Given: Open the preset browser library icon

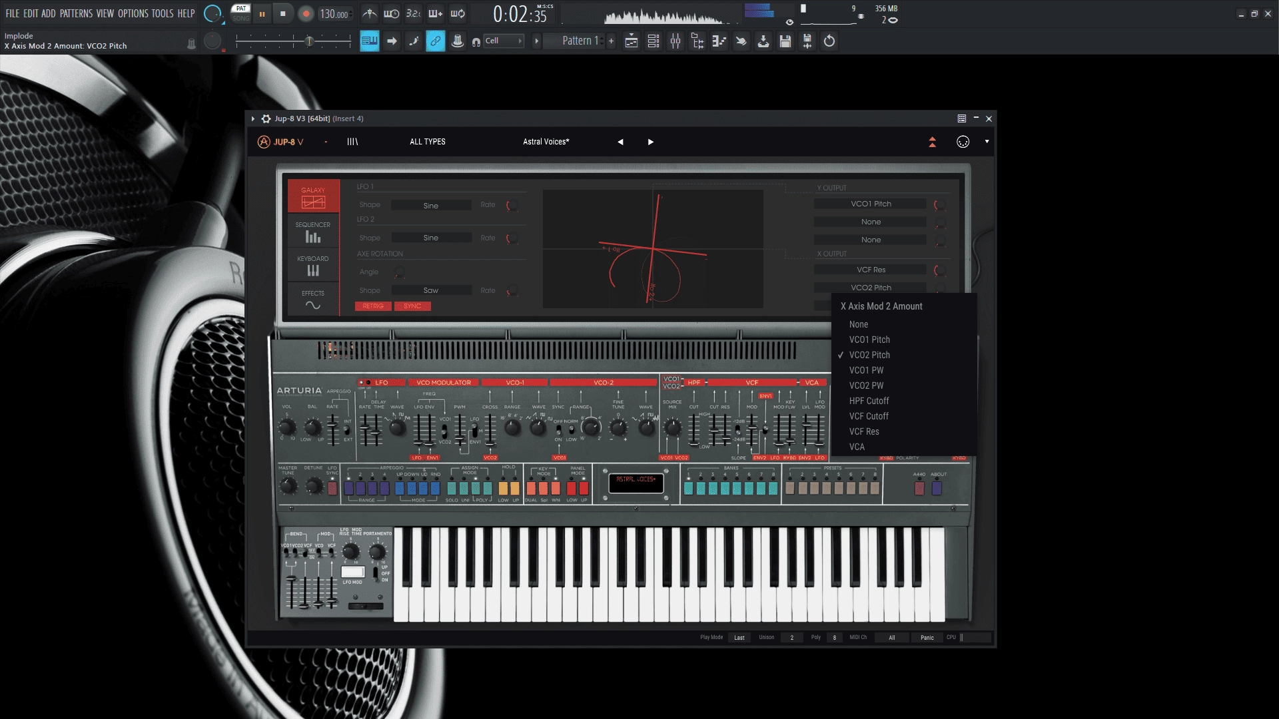Looking at the screenshot, I should 352,142.
